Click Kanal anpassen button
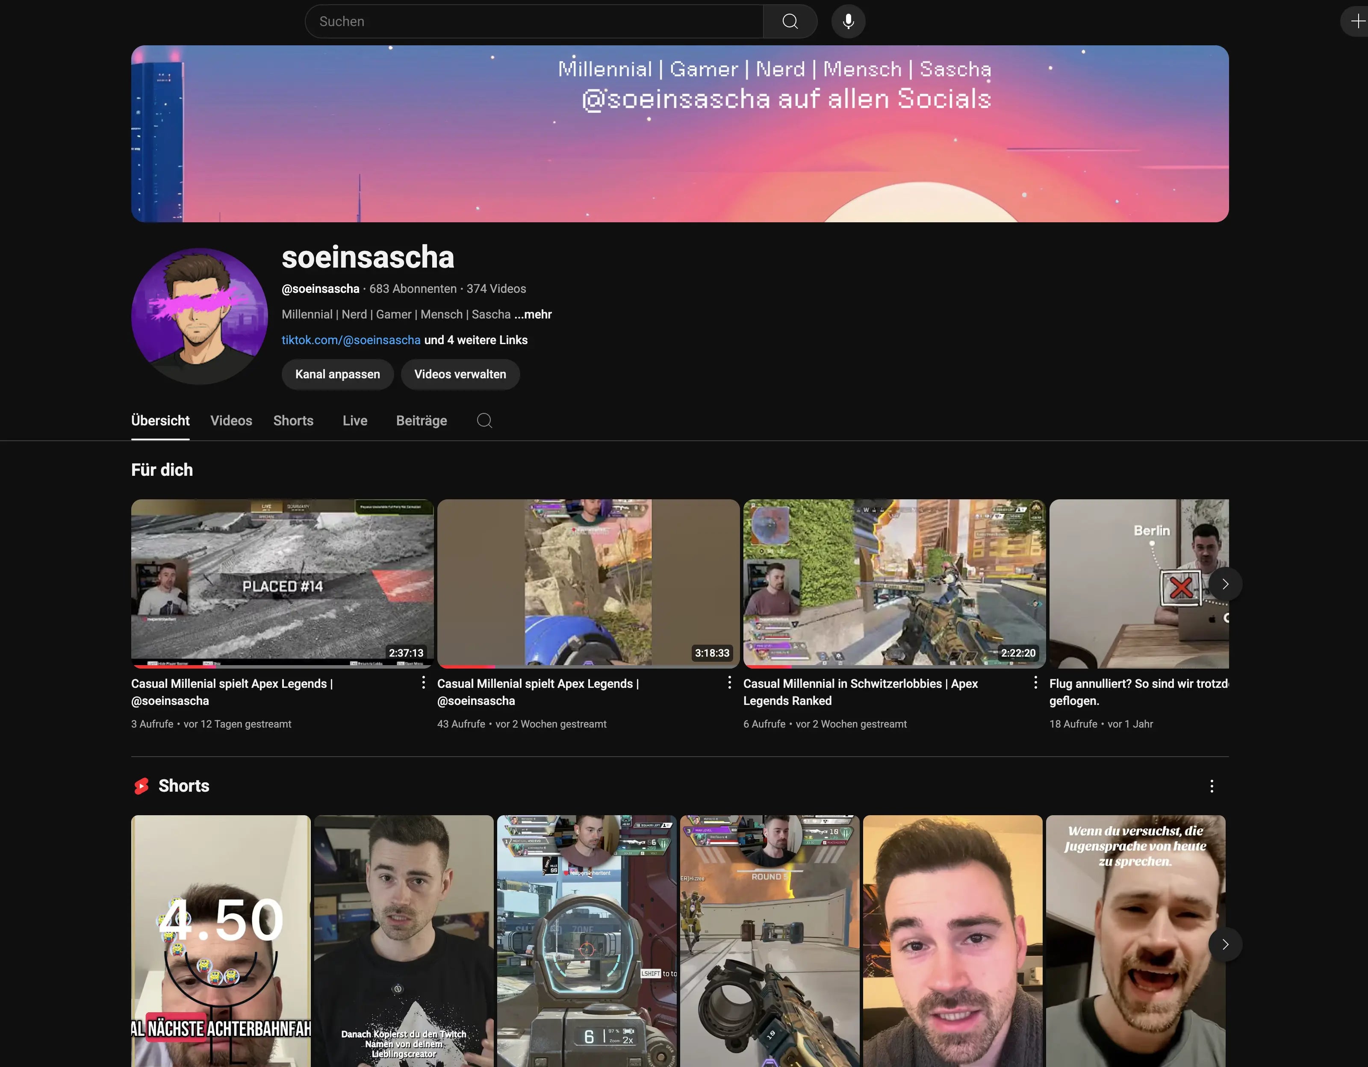This screenshot has height=1067, width=1368. click(x=337, y=374)
